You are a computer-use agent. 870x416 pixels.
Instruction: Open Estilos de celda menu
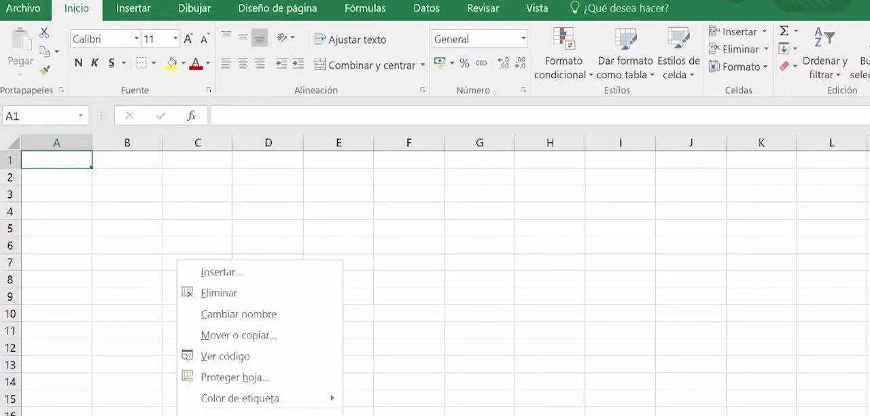tap(678, 54)
